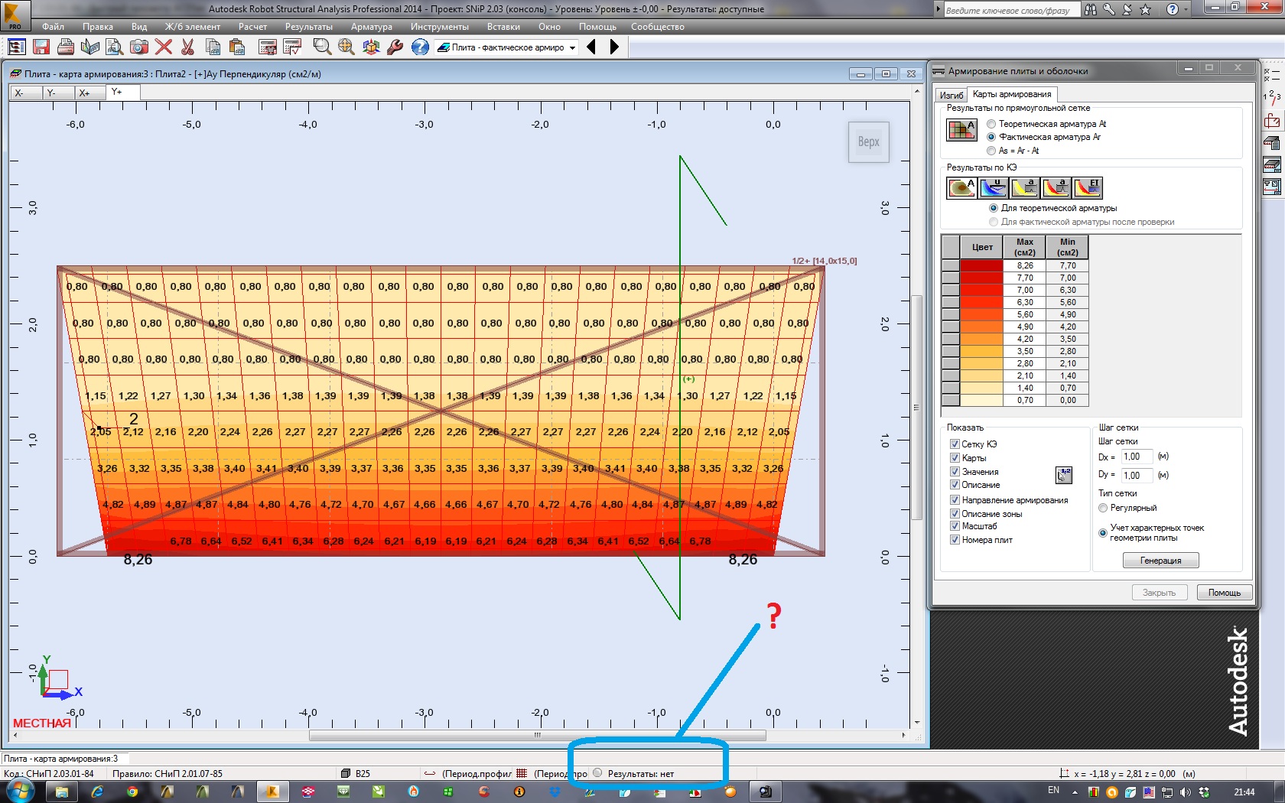This screenshot has height=803, width=1285.
Task: Click the darkest red 8,26 color swatch
Action: pyautogui.click(x=981, y=266)
